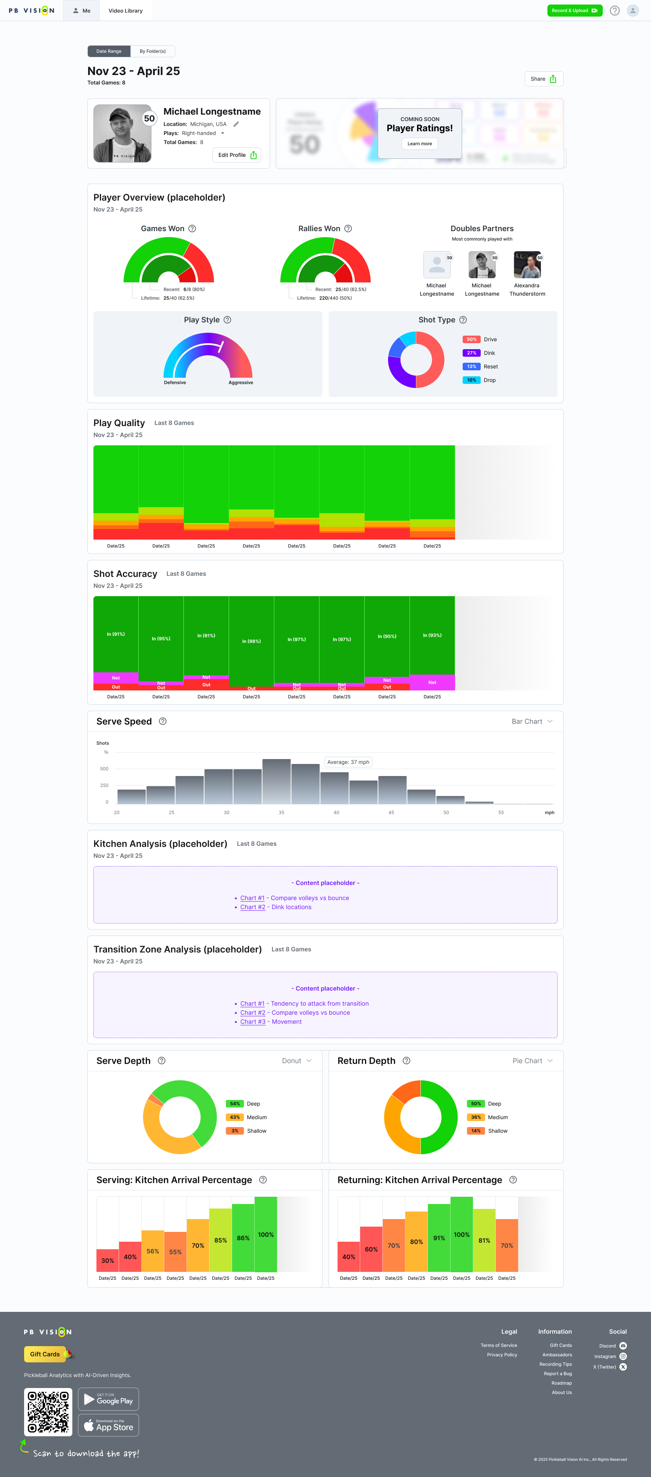The width and height of the screenshot is (651, 1477).
Task: Switch to By Folder(s) view toggle
Action: pyautogui.click(x=153, y=51)
